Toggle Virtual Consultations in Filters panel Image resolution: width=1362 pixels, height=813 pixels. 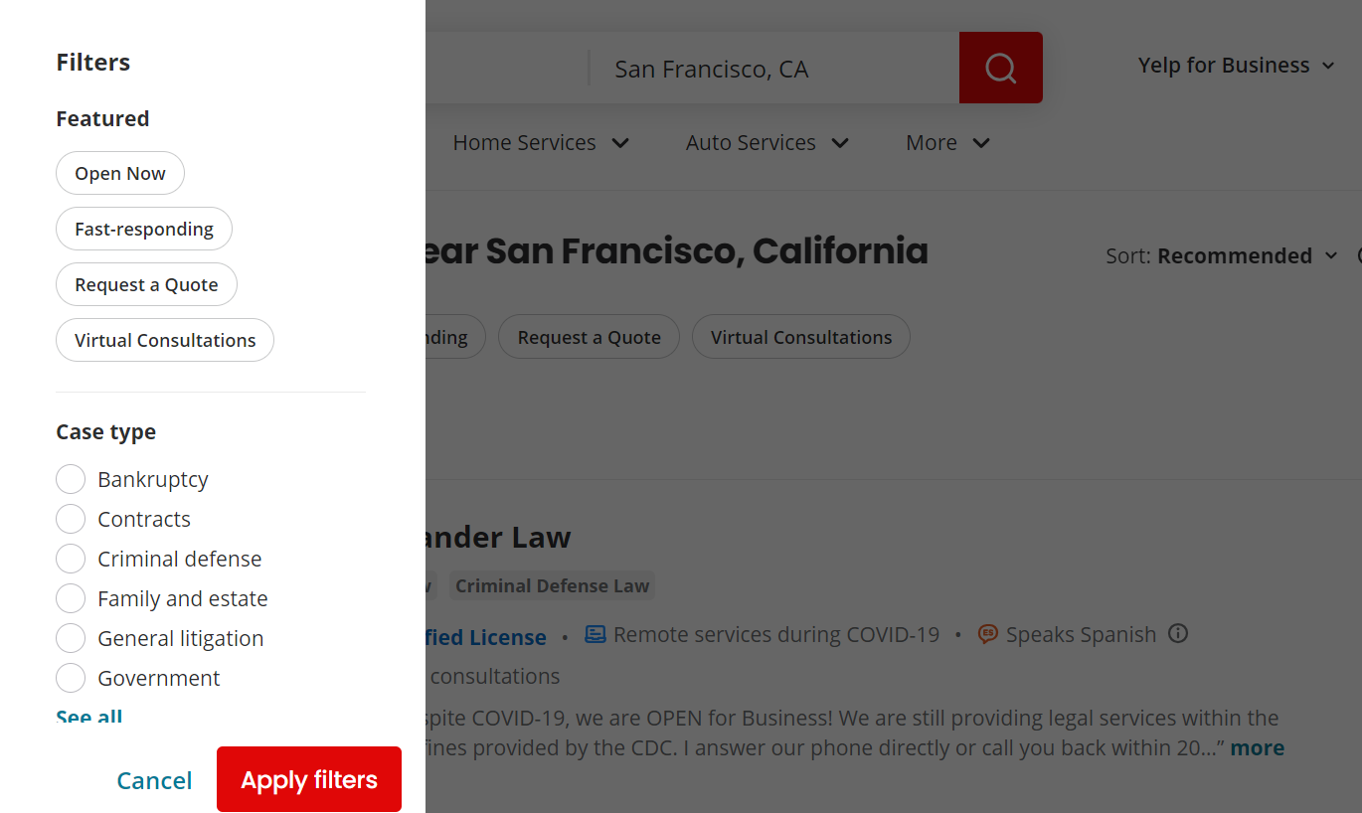(165, 340)
